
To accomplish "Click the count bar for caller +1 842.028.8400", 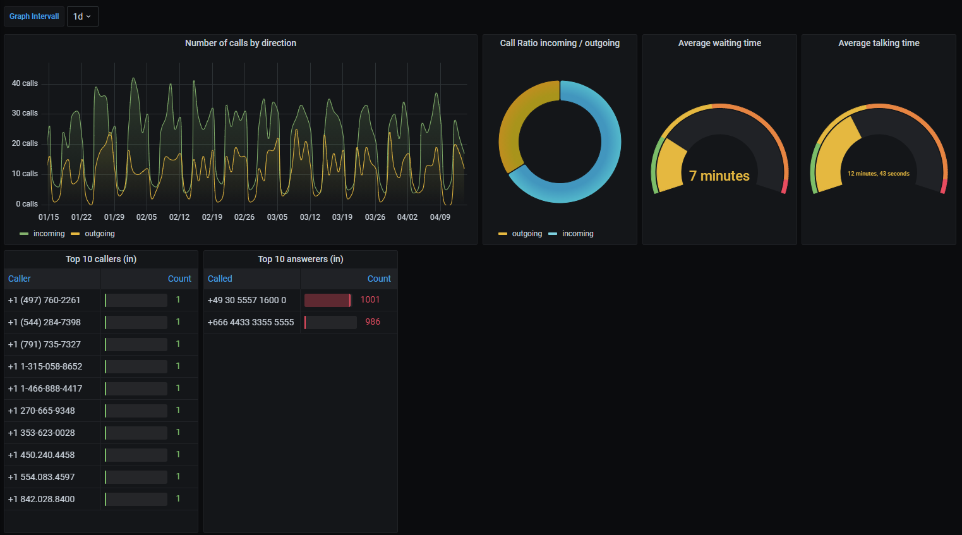I will (136, 499).
